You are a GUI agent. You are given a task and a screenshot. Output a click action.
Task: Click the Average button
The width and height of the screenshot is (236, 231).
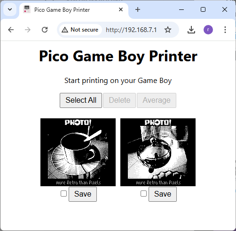point(157,100)
